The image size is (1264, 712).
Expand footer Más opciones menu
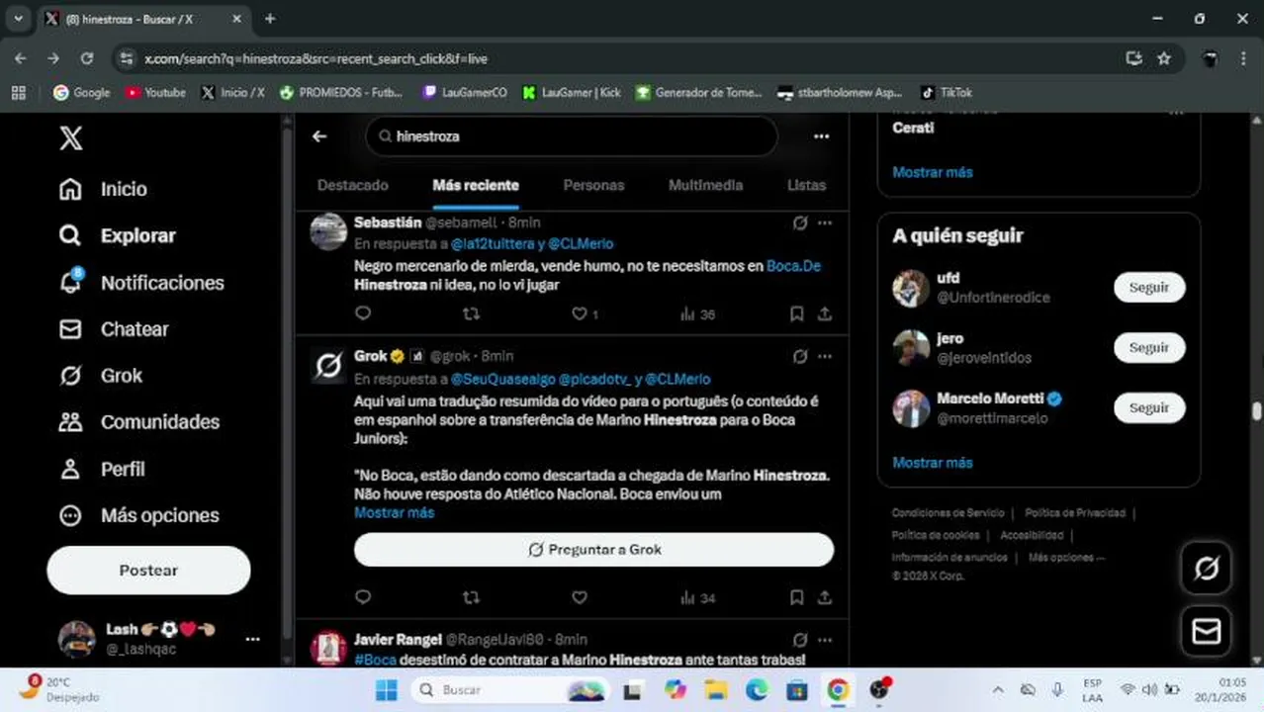point(1066,558)
